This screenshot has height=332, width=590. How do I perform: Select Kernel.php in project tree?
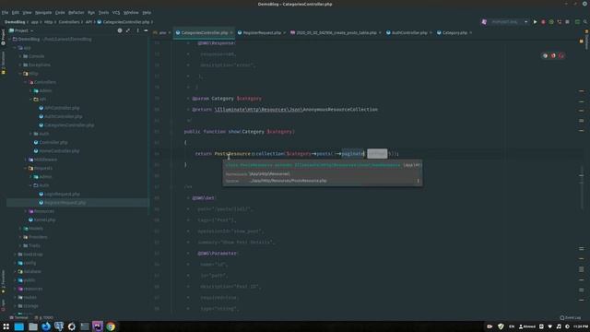(x=42, y=219)
